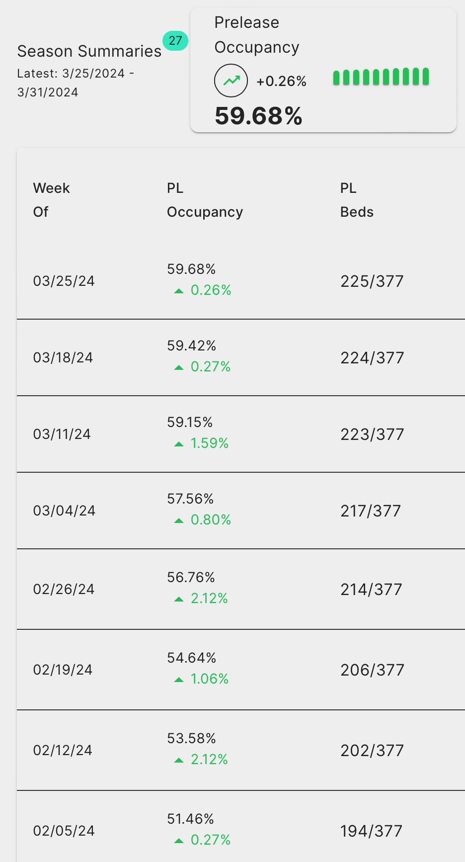The width and height of the screenshot is (465, 862).
Task: Click green up-triangle beside 0.26% change
Action: (179, 291)
